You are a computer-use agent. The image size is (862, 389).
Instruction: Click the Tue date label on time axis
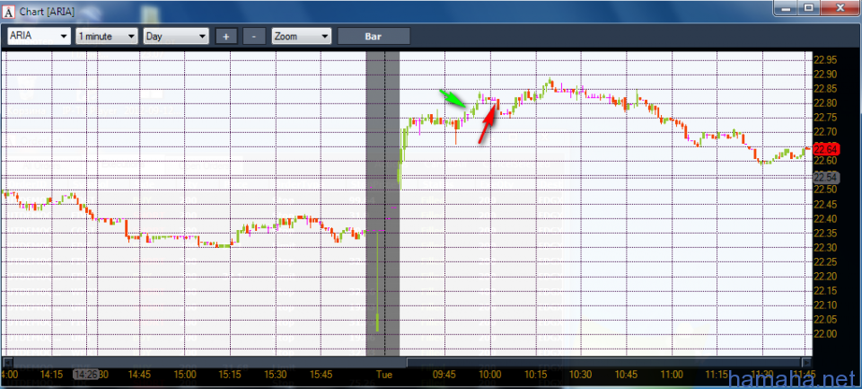(x=384, y=374)
